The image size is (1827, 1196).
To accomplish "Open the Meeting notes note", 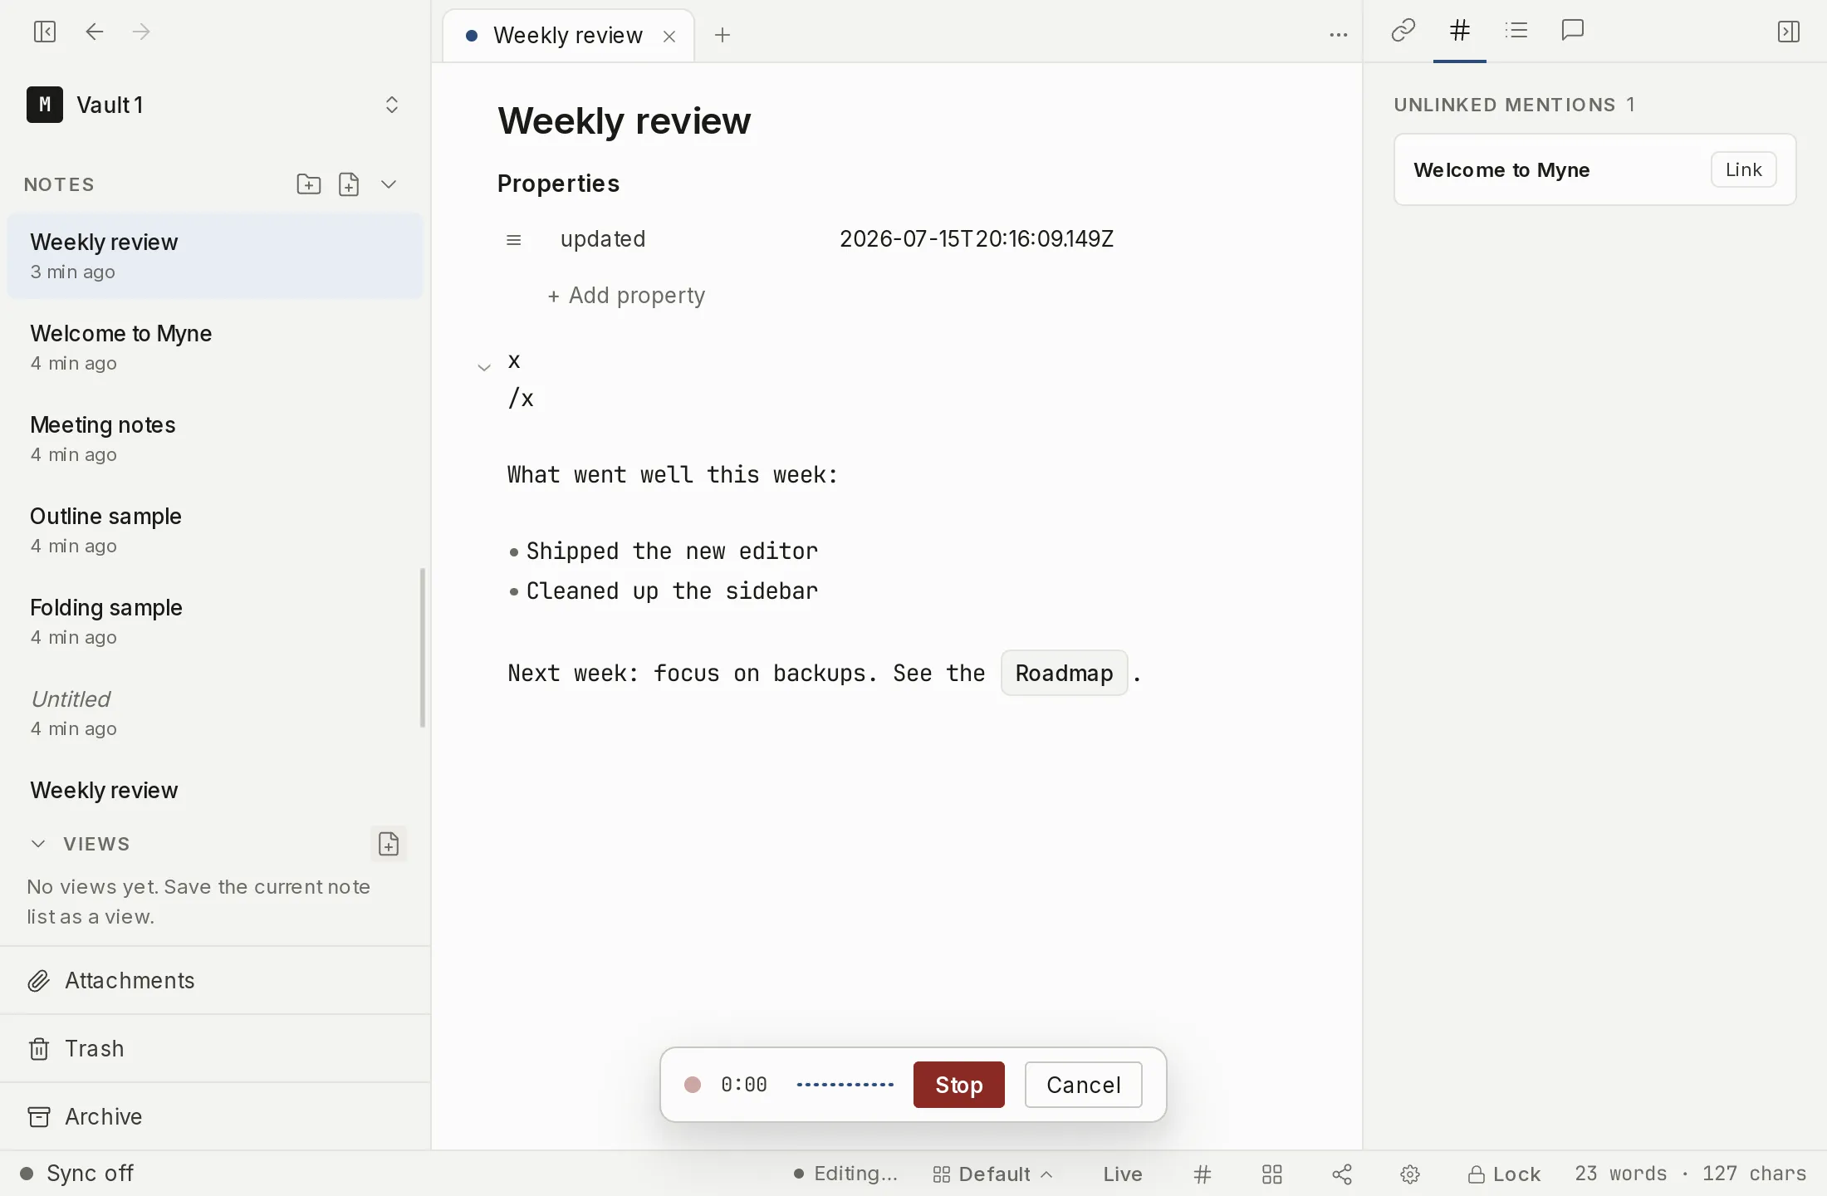I will (215, 439).
